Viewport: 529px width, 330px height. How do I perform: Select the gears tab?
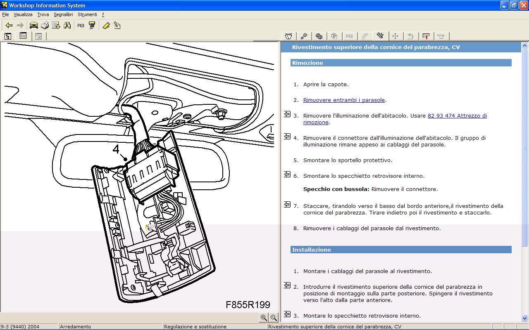[x=319, y=36]
